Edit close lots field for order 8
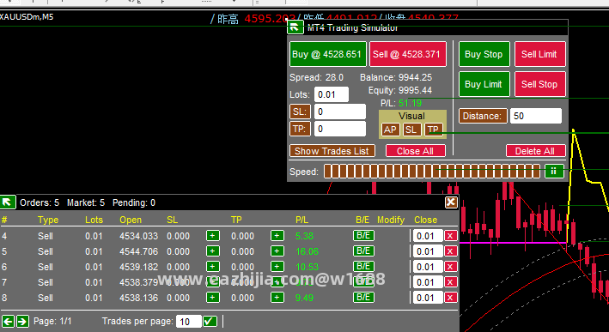This screenshot has height=332, width=609. pos(428,298)
